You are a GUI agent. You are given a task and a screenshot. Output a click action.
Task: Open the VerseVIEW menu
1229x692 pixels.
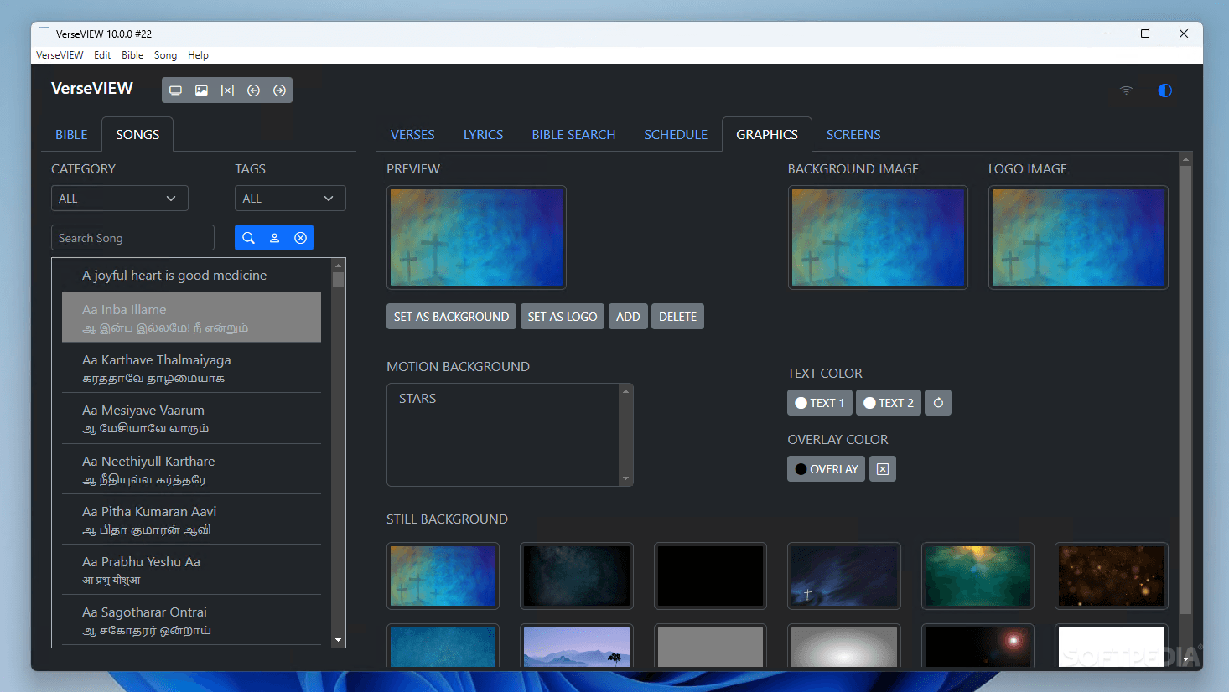(x=60, y=55)
